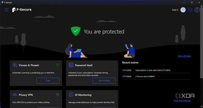203x108 pixels.
Task: Click Get started for Password Vault
Action: [x=104, y=81]
